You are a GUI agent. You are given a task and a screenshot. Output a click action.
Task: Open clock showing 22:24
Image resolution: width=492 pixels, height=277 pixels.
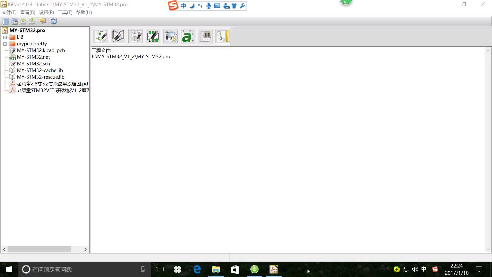click(x=456, y=269)
